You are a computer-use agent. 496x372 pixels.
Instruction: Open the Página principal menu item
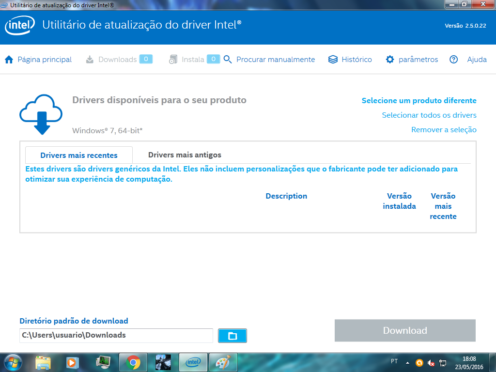[45, 60]
